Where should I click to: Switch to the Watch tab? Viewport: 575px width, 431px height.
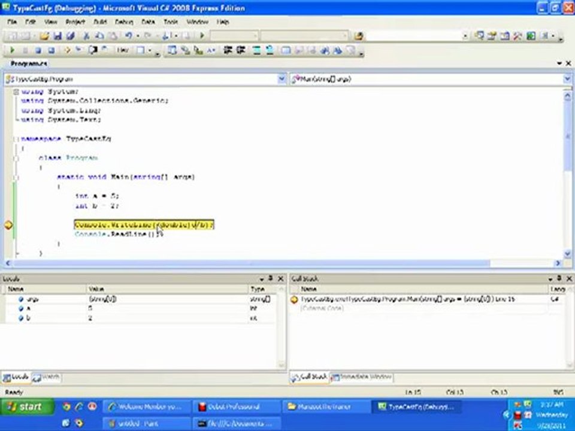pyautogui.click(x=47, y=377)
